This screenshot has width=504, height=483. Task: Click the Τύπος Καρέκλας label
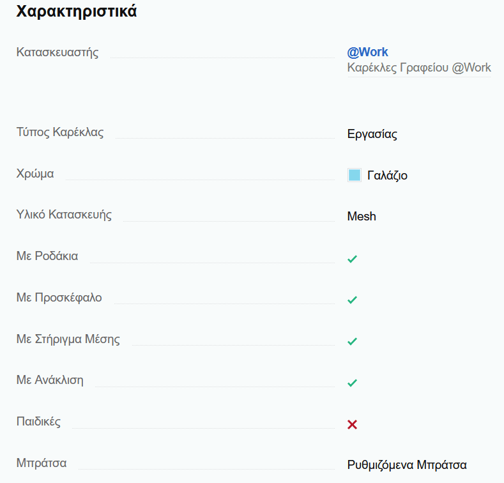click(60, 132)
